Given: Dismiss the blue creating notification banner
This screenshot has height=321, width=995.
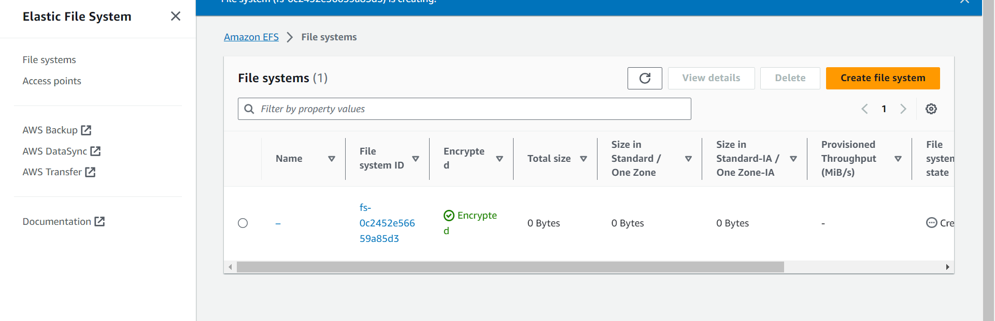Looking at the screenshot, I should [964, 2].
